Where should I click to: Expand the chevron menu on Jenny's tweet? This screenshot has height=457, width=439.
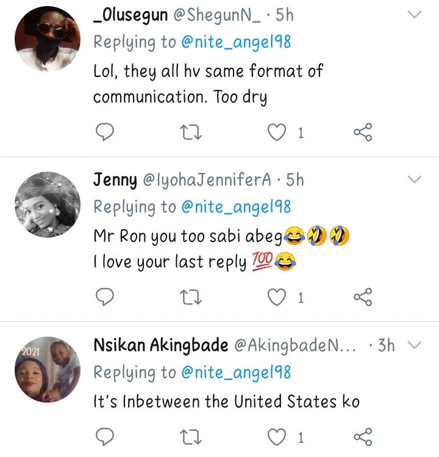(x=415, y=179)
